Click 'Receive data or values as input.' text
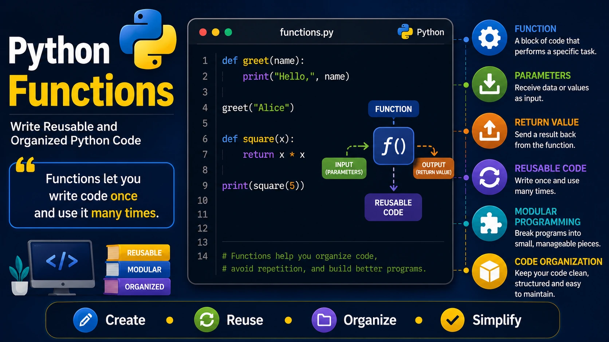 pos(551,93)
